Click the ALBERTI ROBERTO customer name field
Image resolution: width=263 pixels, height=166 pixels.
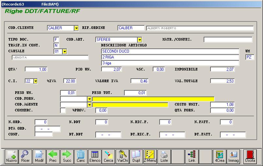coord(200,28)
